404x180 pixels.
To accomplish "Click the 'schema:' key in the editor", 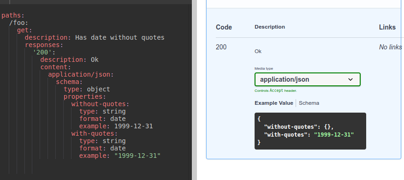I will click(69, 82).
